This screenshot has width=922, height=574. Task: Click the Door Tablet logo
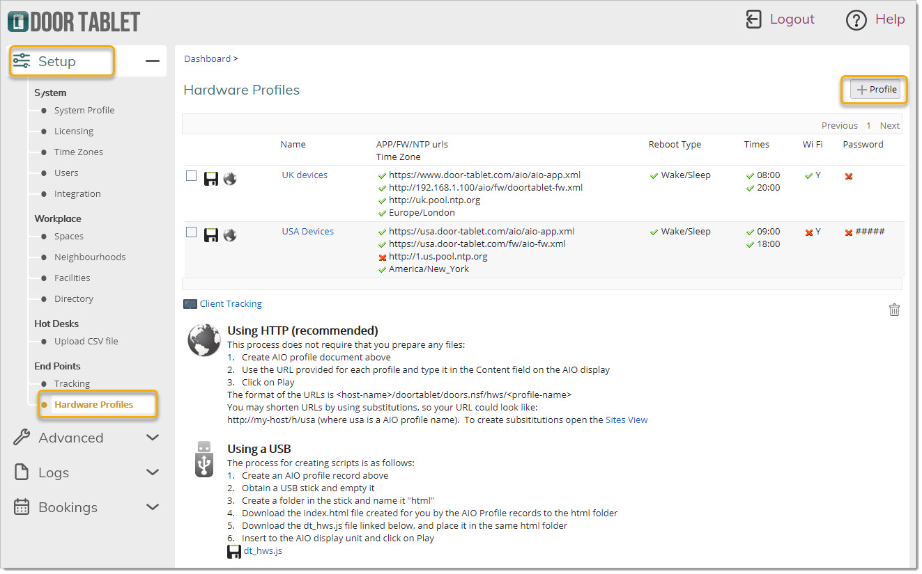point(74,22)
